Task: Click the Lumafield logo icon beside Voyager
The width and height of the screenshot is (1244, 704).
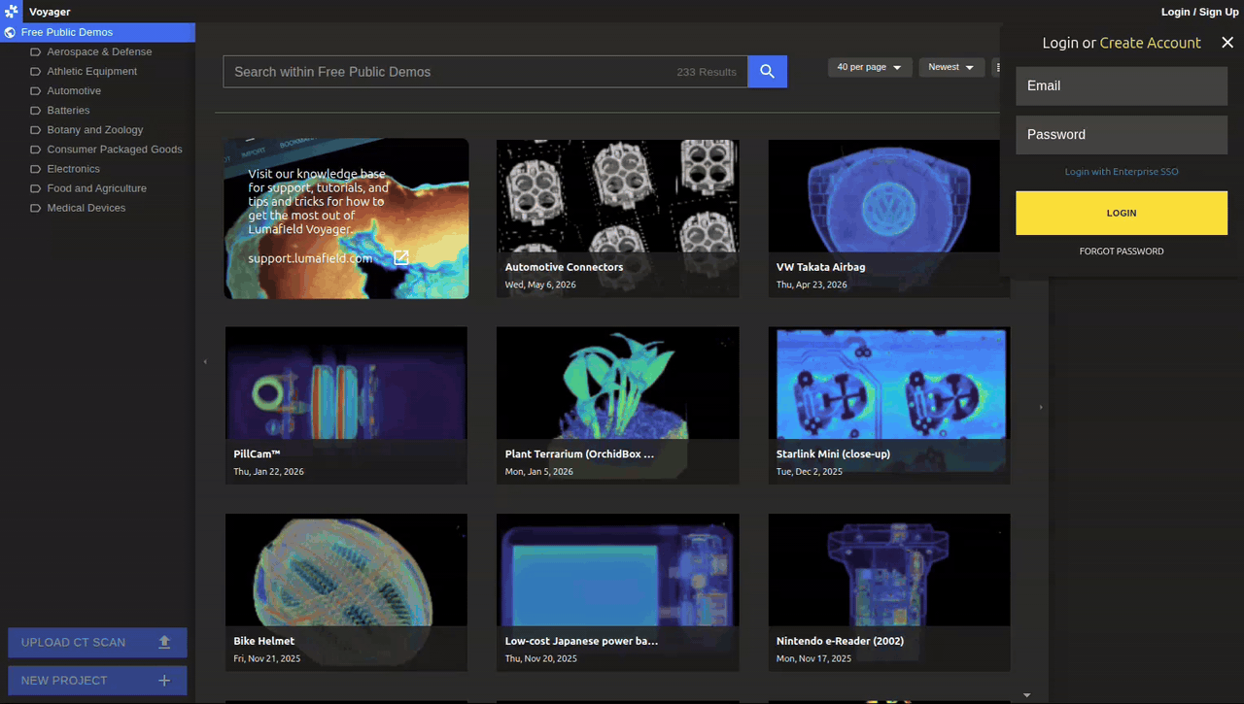Action: [12, 12]
